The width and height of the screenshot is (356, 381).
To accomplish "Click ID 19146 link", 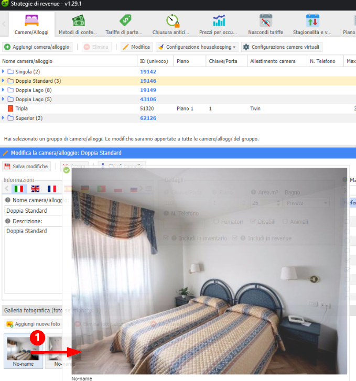I will tap(148, 81).
